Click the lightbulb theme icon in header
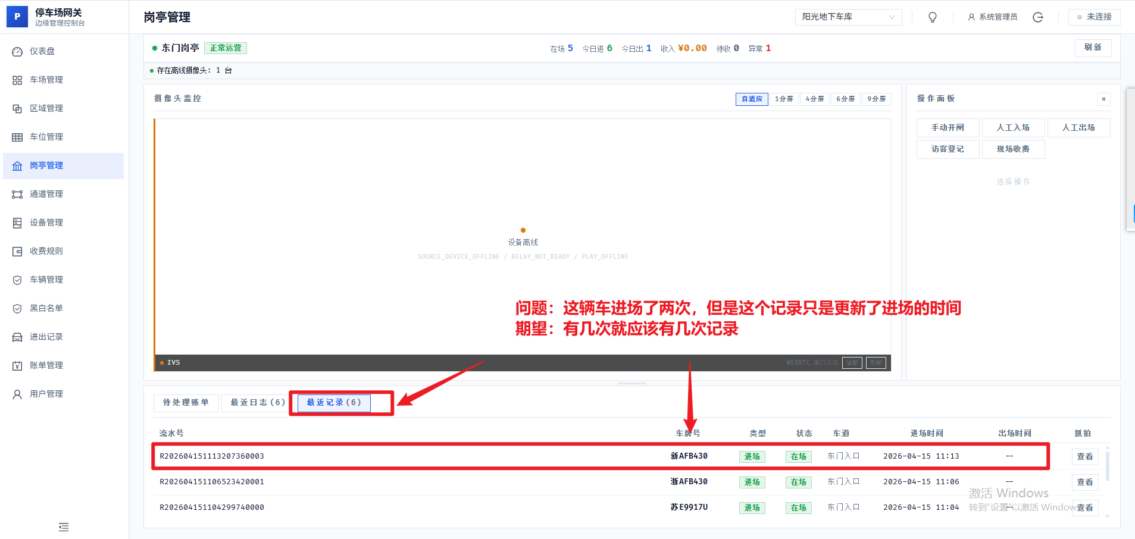Image resolution: width=1135 pixels, height=539 pixels. (932, 17)
